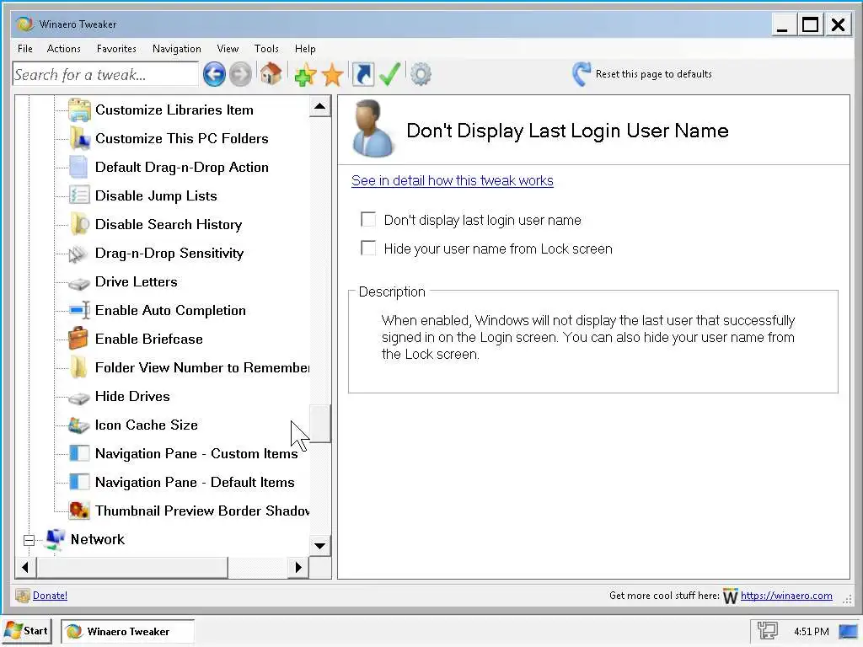
Task: Click the Disable Search History folder icon
Action: [79, 224]
